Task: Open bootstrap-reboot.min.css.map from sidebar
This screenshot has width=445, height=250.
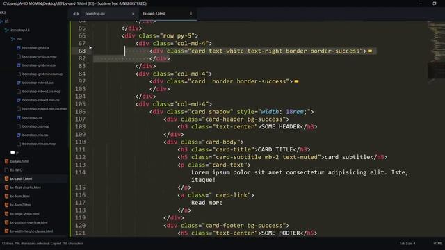Action: [44, 109]
